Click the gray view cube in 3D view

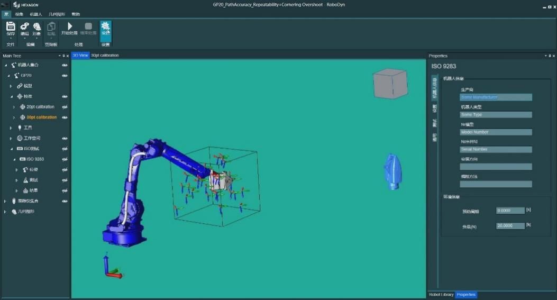[x=390, y=84]
